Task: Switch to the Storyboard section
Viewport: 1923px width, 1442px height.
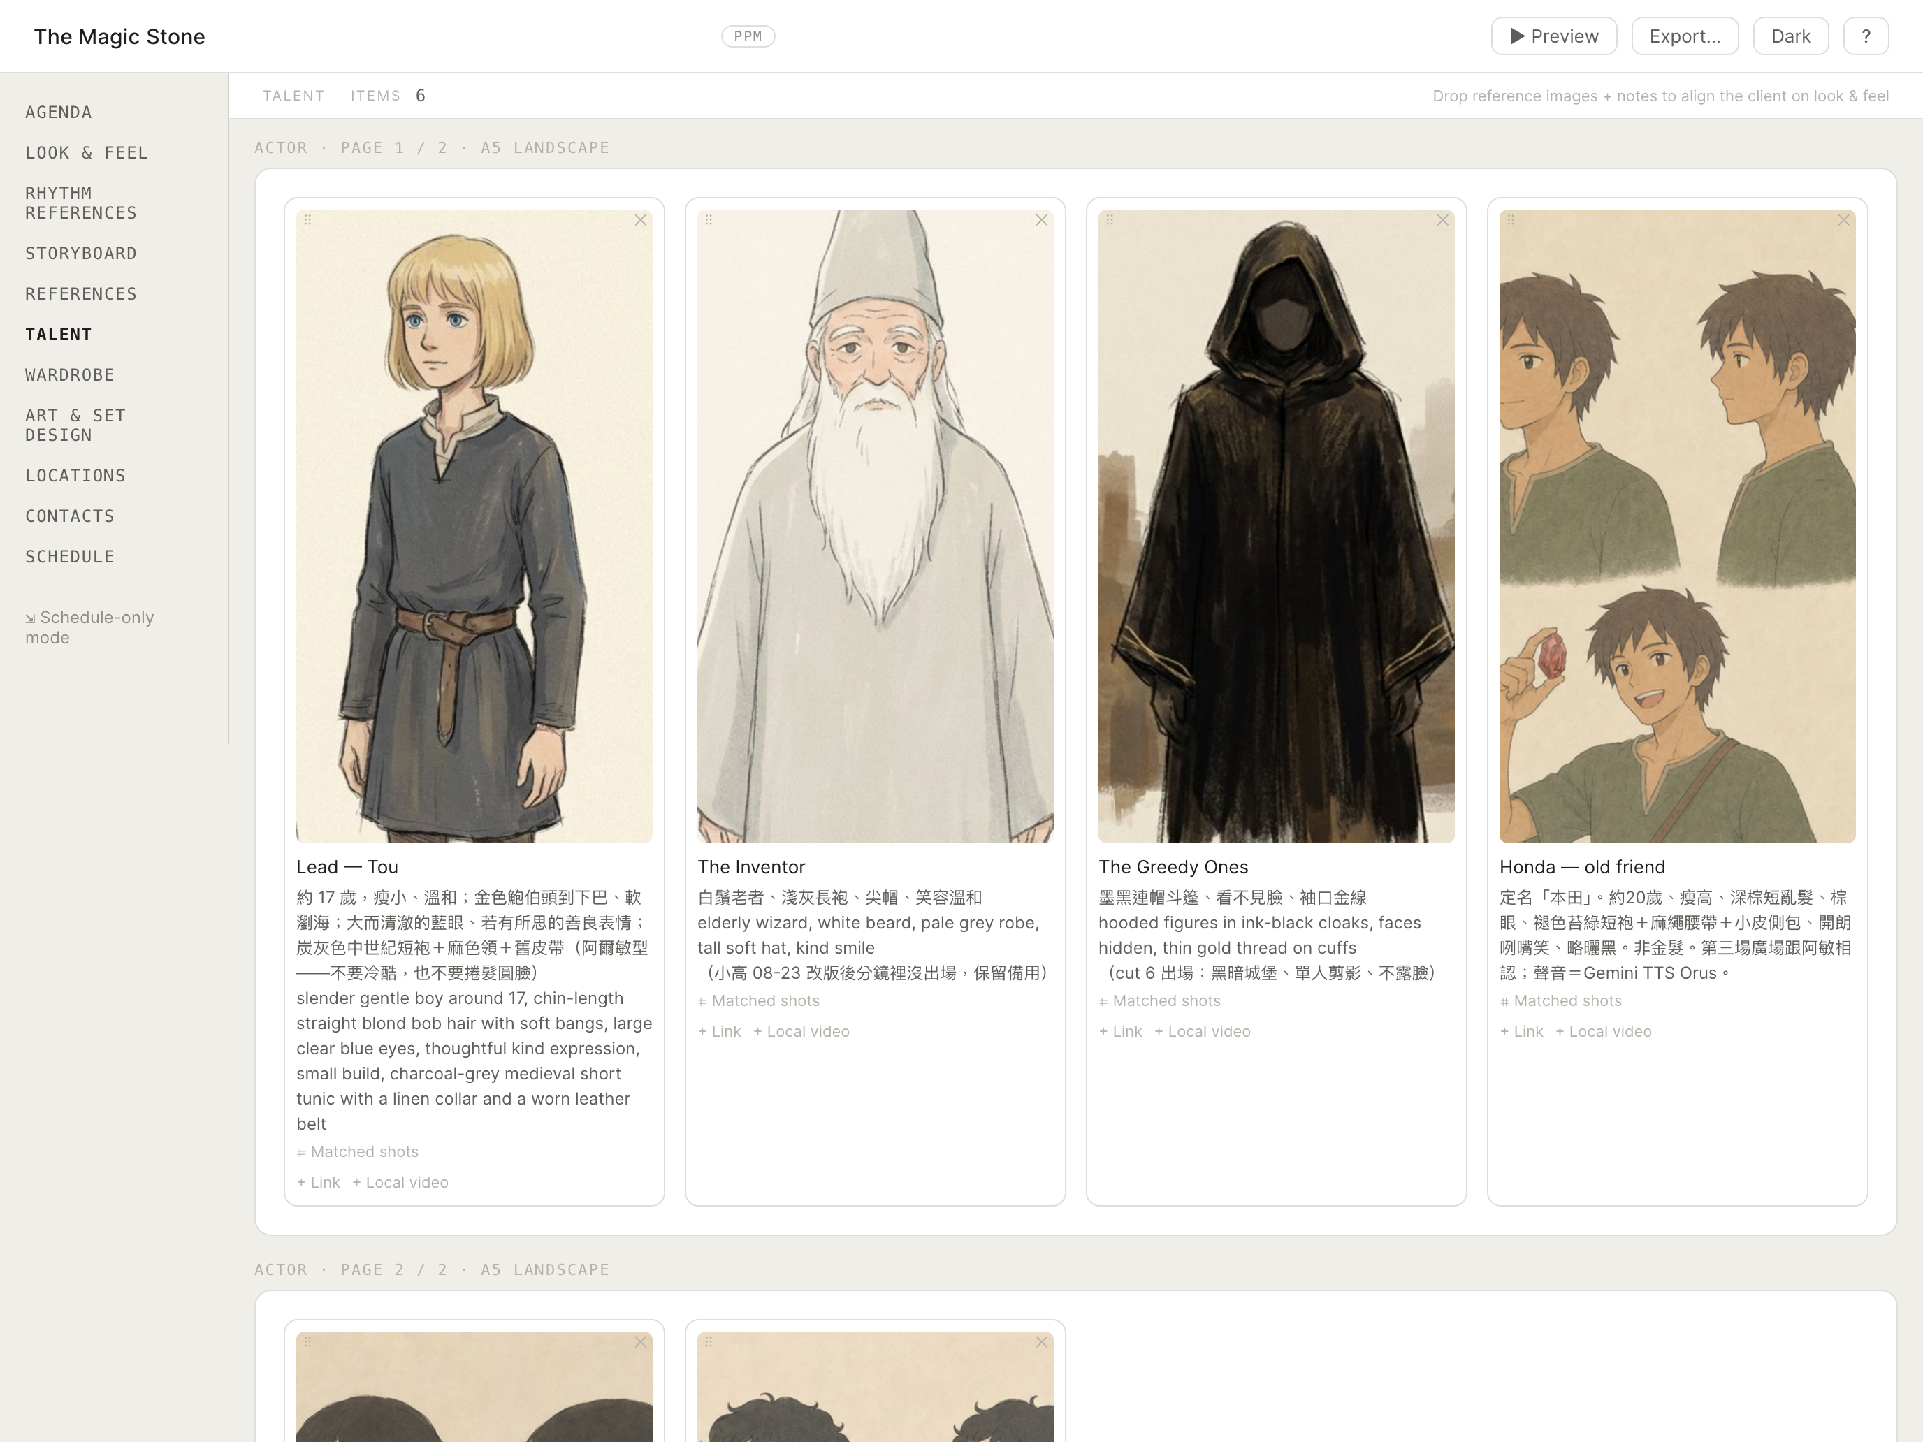Action: [x=81, y=254]
